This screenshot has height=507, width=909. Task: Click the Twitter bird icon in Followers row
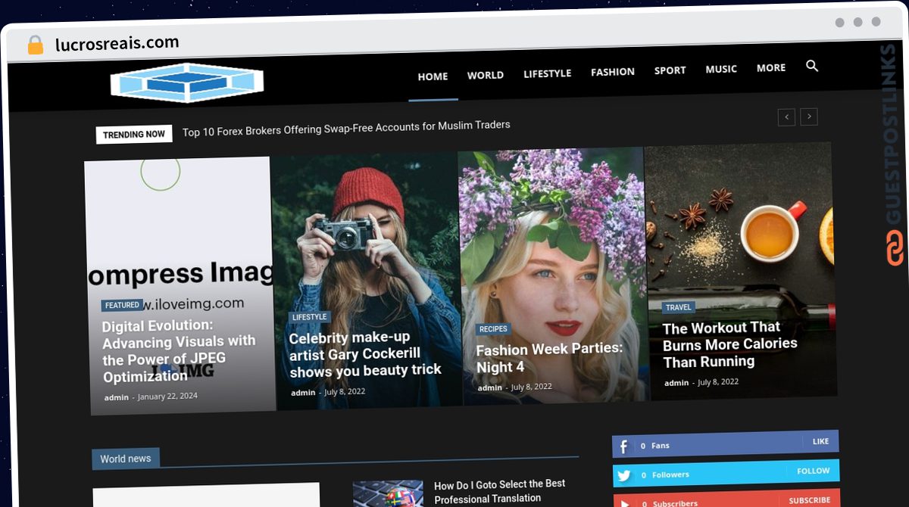pos(624,476)
